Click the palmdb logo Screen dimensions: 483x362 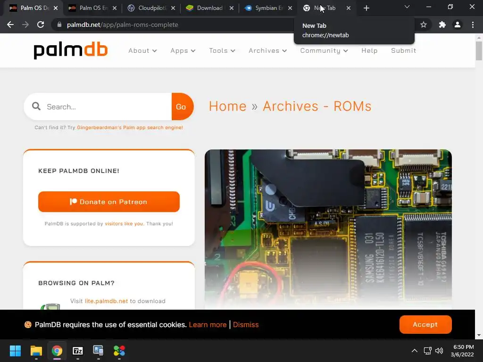[71, 51]
